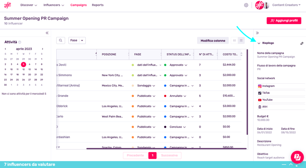The width and height of the screenshot is (306, 168).
Task: Open the Influencers menu
Action: coord(54,5)
